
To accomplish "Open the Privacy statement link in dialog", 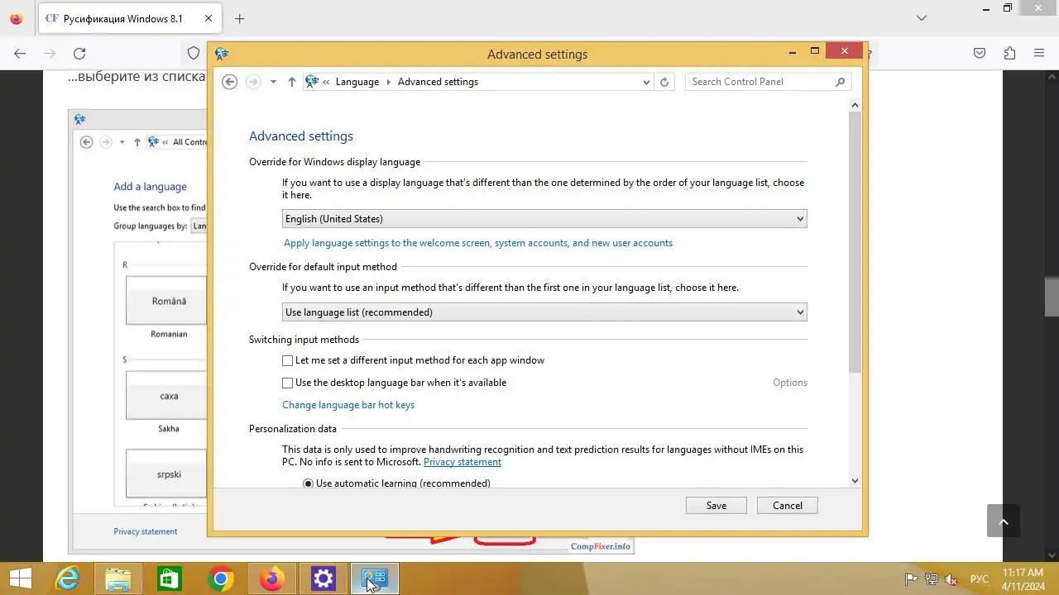I will [462, 462].
